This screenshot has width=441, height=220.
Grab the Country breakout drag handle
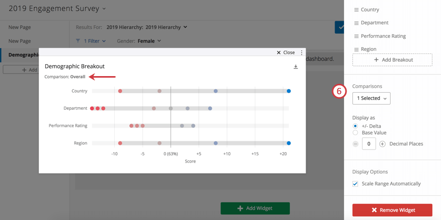tap(356, 10)
